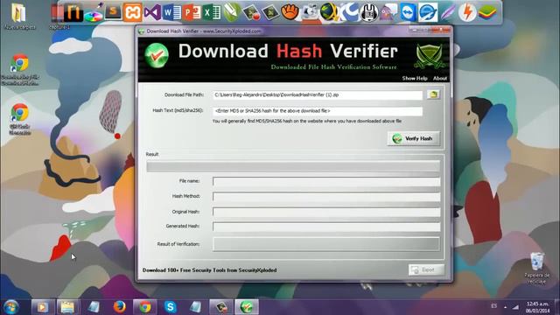The image size is (560, 315).
Task: Click the folder browse icon beside Download File Path
Action: coord(434,94)
